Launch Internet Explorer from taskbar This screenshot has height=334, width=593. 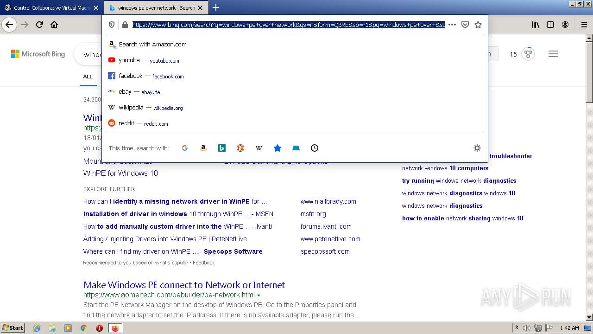(37, 328)
